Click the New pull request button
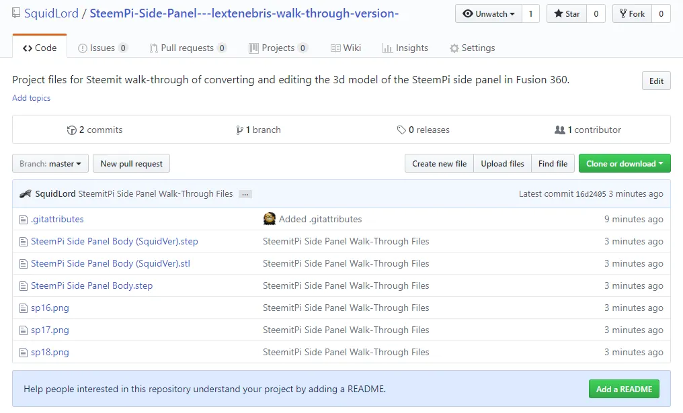 [x=132, y=164]
